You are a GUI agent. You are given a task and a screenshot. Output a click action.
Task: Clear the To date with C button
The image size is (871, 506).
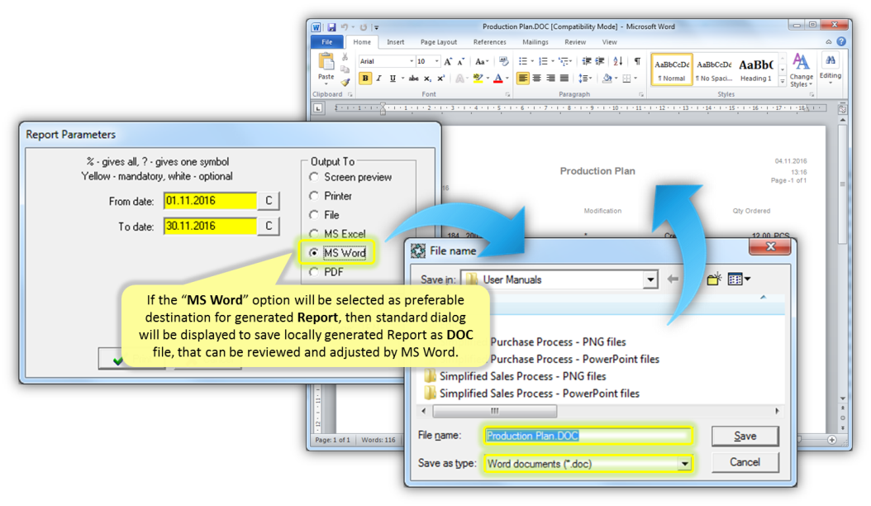(x=269, y=226)
